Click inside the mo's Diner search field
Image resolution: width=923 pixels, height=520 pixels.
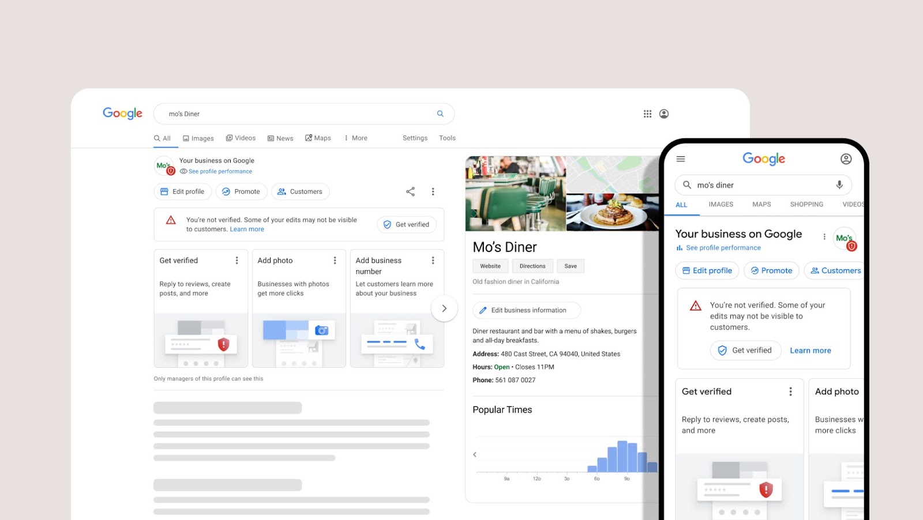tap(260, 114)
